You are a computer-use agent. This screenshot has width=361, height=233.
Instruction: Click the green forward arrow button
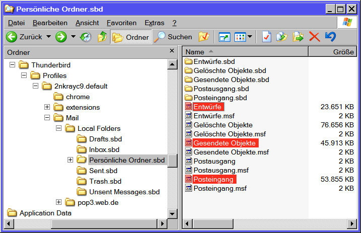tap(61, 37)
